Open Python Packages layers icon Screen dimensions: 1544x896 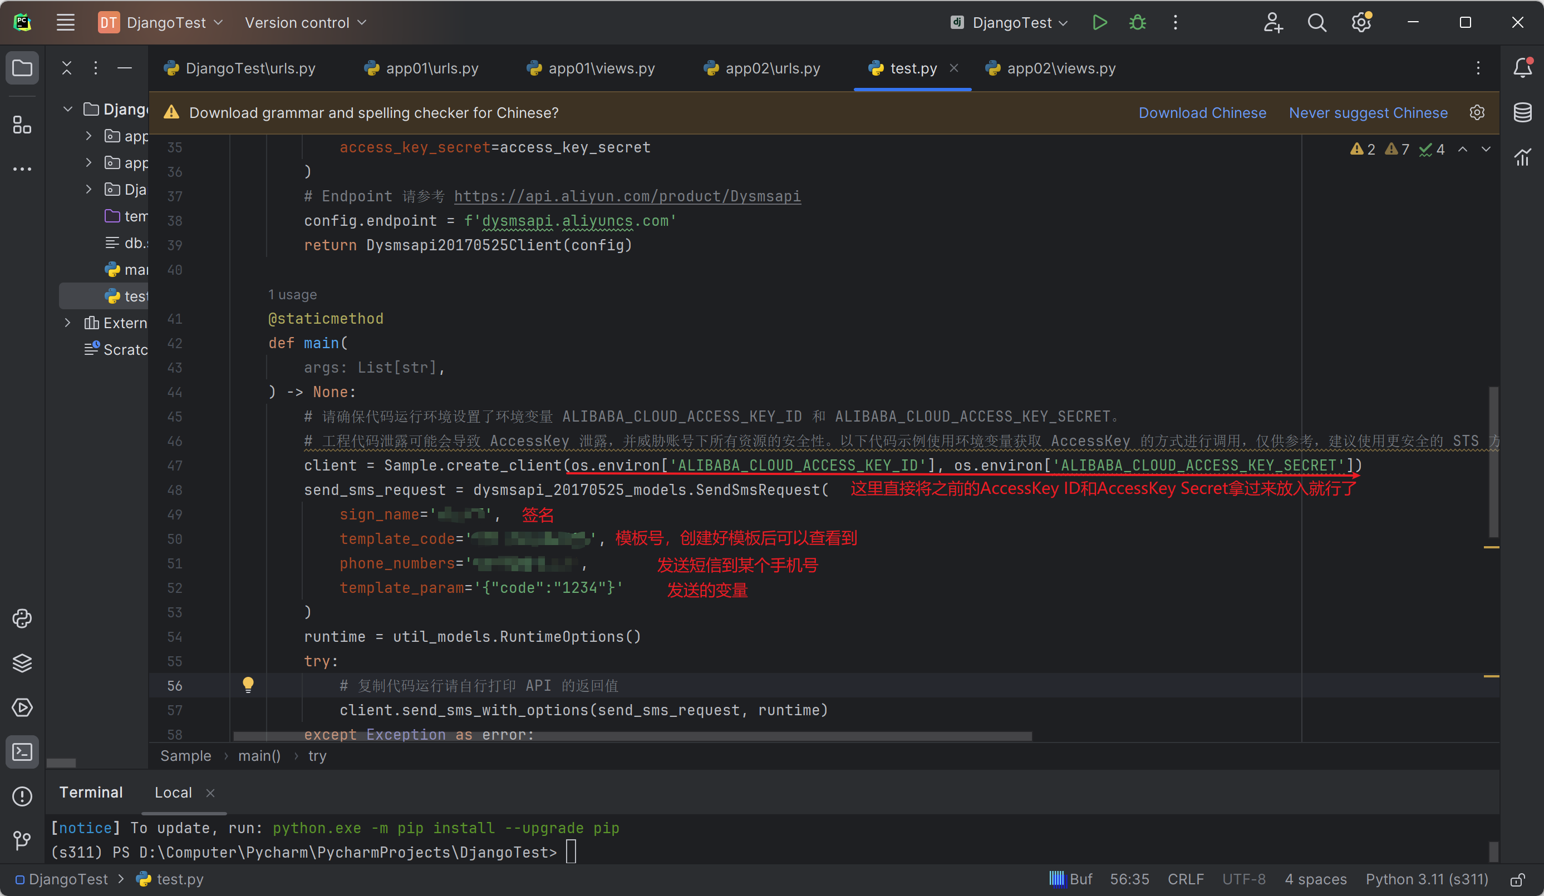[x=22, y=664]
